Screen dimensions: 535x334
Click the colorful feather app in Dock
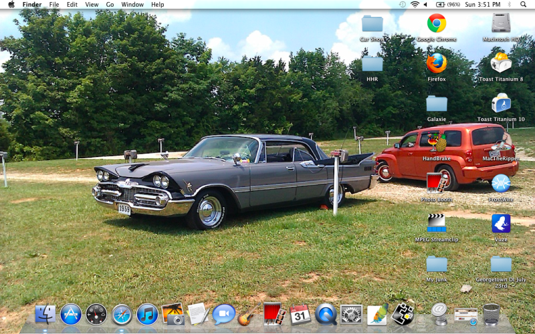pyautogui.click(x=377, y=314)
